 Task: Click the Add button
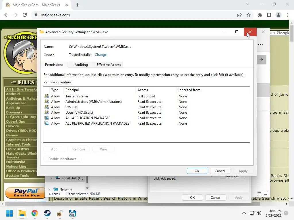coord(54,149)
